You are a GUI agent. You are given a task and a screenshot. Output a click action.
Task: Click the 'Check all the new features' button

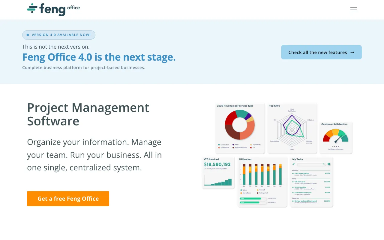pos(321,52)
